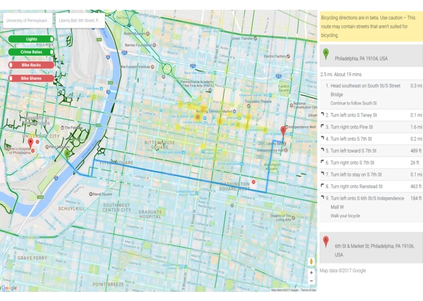Image resolution: width=423 pixels, height=301 pixels.
Task: Enable the Bike Shares layer switch
Action: coord(31,78)
